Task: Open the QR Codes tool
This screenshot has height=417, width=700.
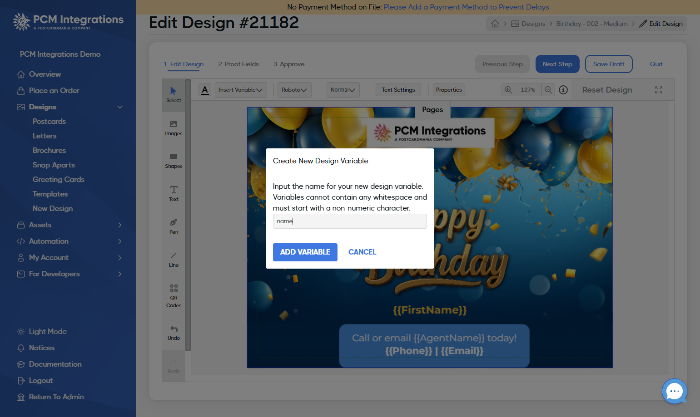Action: [174, 296]
